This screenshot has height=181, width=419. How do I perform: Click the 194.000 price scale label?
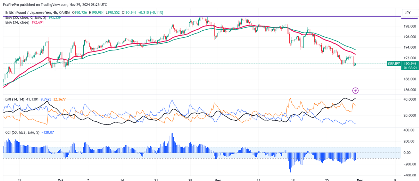point(410,48)
